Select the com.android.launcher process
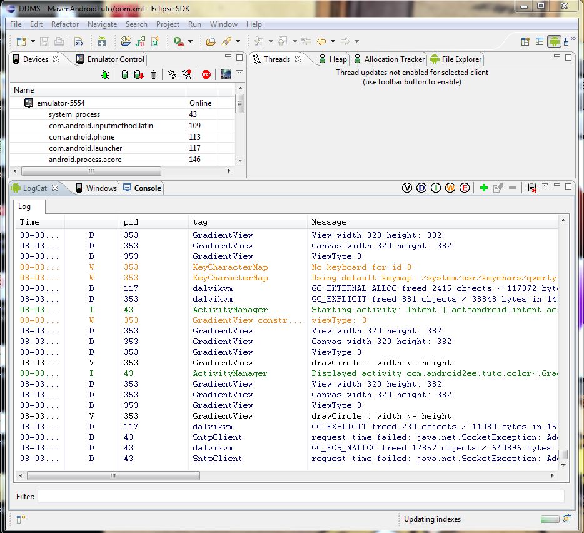 coord(86,148)
